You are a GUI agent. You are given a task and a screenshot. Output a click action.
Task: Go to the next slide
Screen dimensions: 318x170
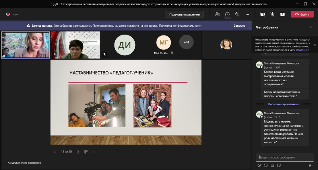point(78,152)
